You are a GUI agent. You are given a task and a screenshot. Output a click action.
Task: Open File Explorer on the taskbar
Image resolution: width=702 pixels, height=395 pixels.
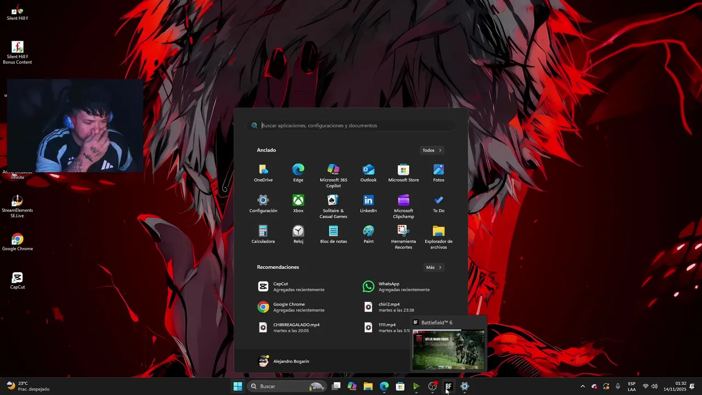coord(368,386)
